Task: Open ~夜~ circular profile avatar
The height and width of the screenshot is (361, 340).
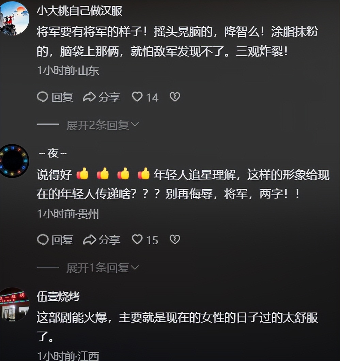Action: [14, 161]
